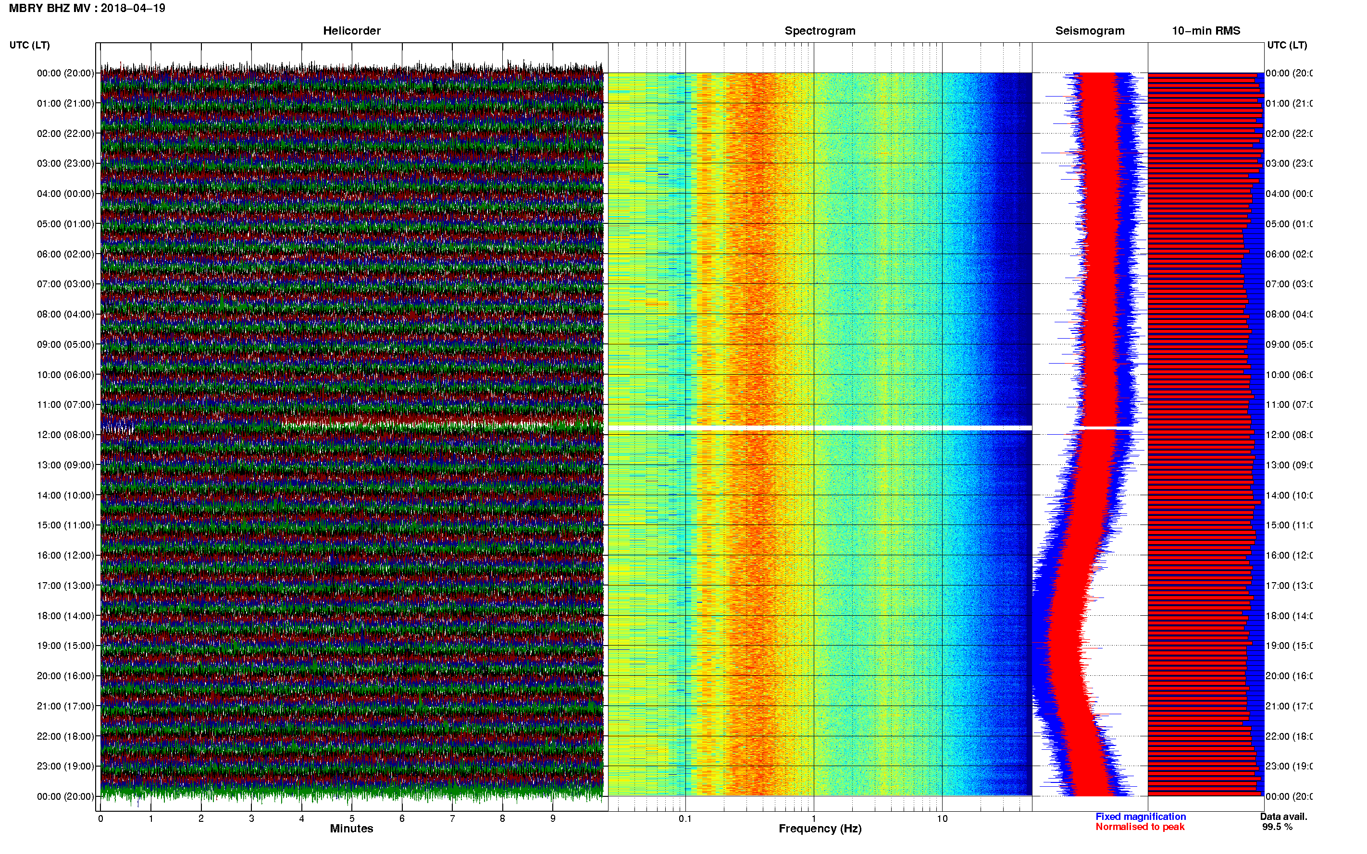Screen dimensions: 1367x854
Task: Select the "09:00 (05:00)" left time label
Action: coord(65,344)
